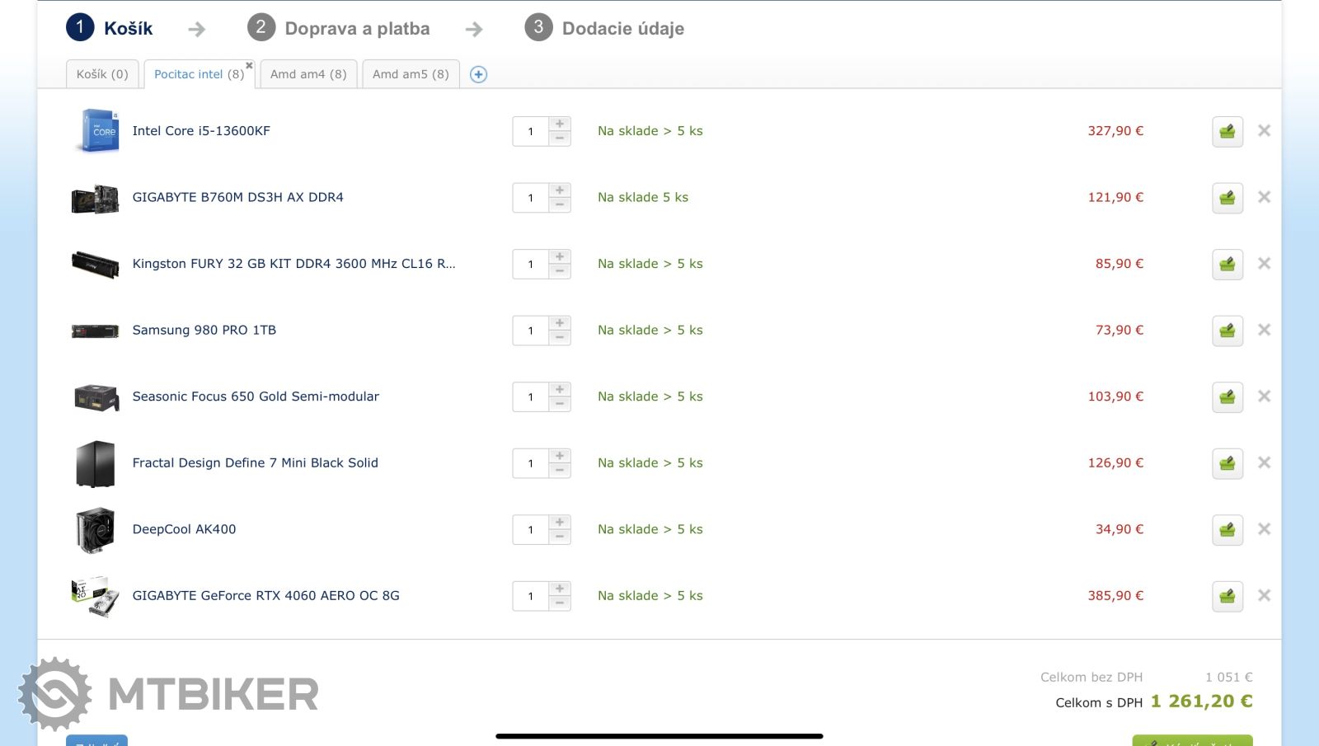Move Samsung 980 PRO 1TB to cart
Viewport: 1319px width, 746px height.
[x=1227, y=331]
